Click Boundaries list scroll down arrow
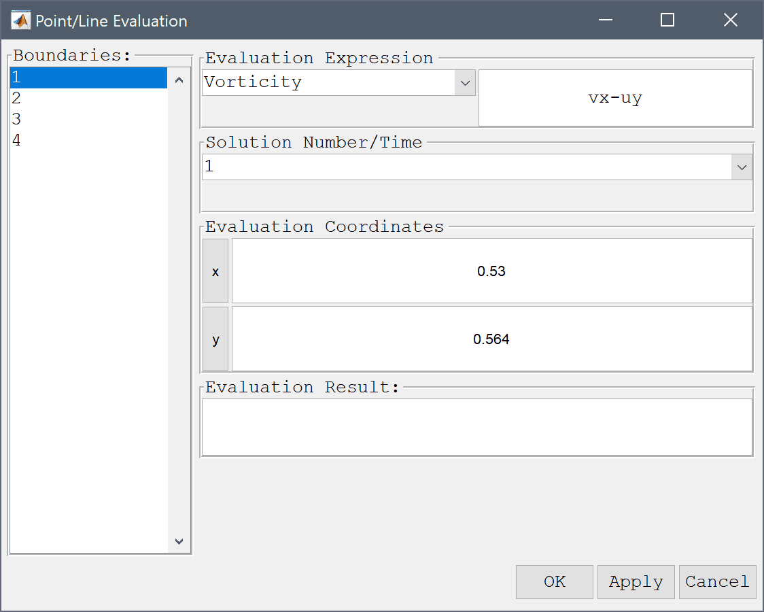The height and width of the screenshot is (612, 764). pyautogui.click(x=179, y=541)
